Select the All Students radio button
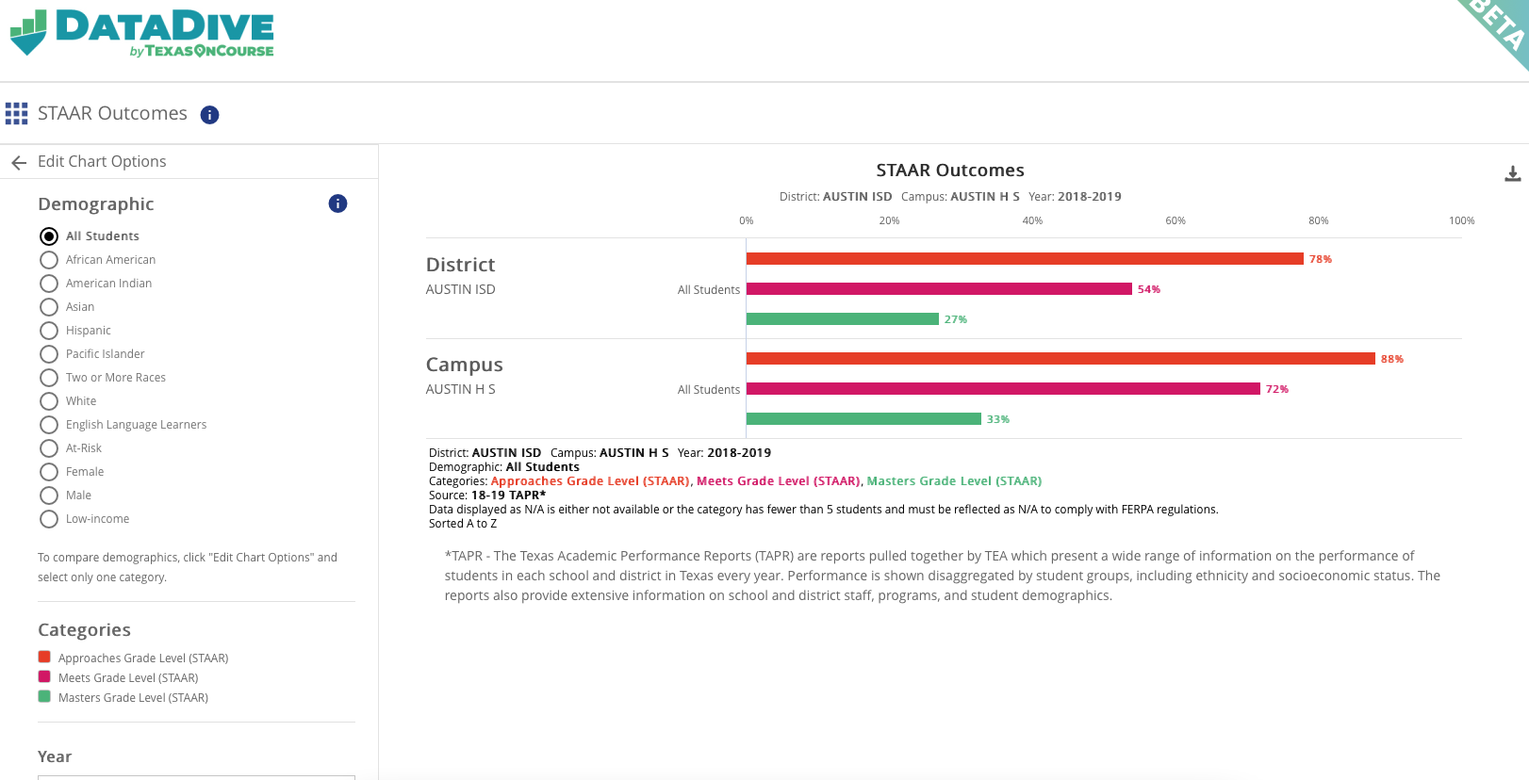This screenshot has height=780, width=1529. pos(49,236)
